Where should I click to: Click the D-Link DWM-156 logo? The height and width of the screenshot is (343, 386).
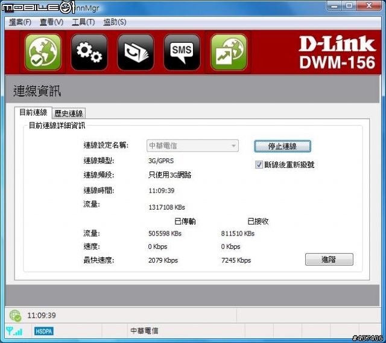[337, 53]
